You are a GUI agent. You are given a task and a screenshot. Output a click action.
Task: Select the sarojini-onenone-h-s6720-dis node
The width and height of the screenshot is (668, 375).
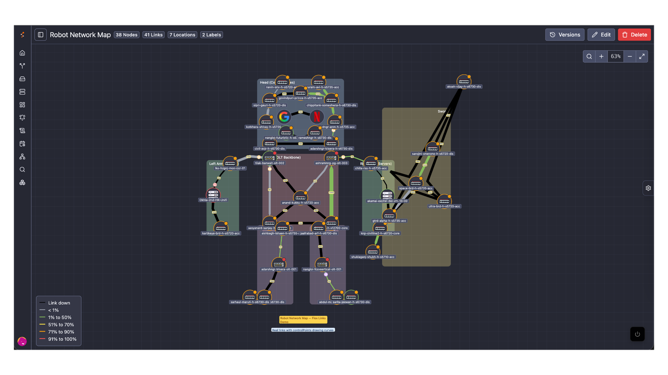pyautogui.click(x=433, y=148)
